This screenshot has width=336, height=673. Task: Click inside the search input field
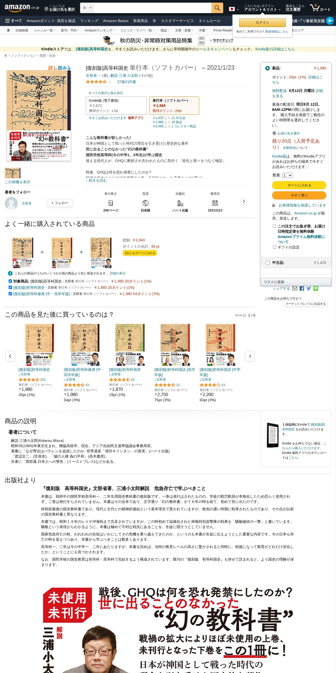click(152, 8)
